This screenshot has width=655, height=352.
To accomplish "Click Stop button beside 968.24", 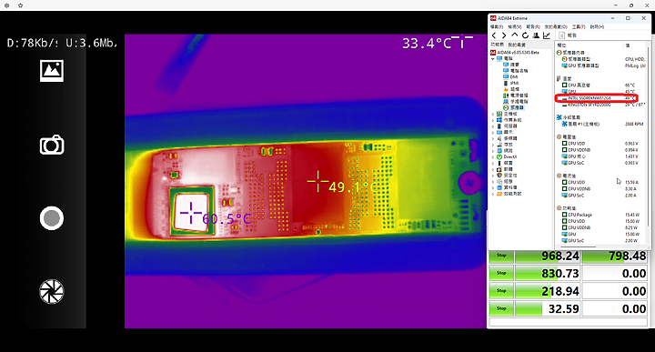I will tap(501, 255).
